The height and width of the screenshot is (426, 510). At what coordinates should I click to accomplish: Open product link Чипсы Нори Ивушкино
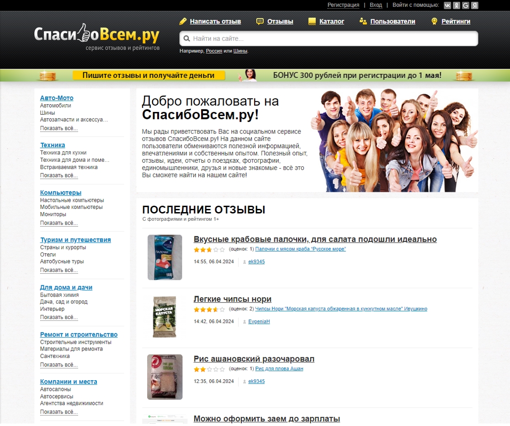click(x=341, y=309)
